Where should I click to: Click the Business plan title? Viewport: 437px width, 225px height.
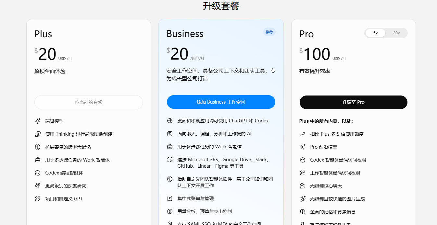click(x=185, y=34)
